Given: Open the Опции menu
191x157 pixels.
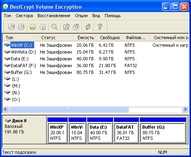Looking at the screenshot, I should pyautogui.click(x=81, y=16).
